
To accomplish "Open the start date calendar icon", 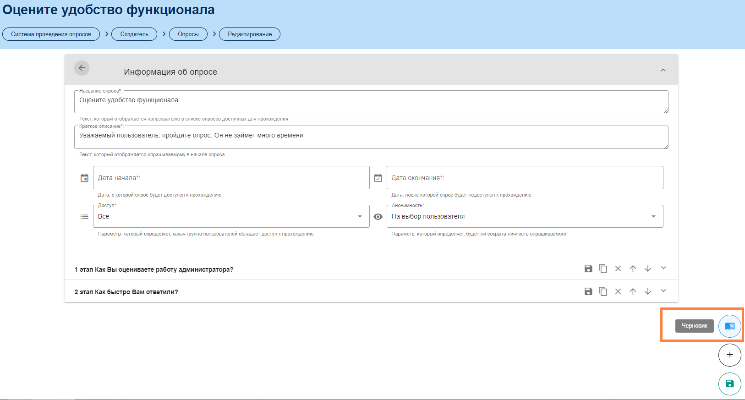I will [84, 178].
